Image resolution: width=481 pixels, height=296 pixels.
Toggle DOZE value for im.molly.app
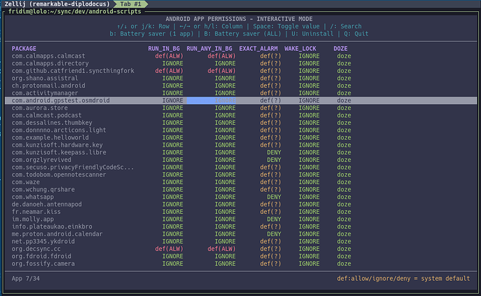pos(343,219)
